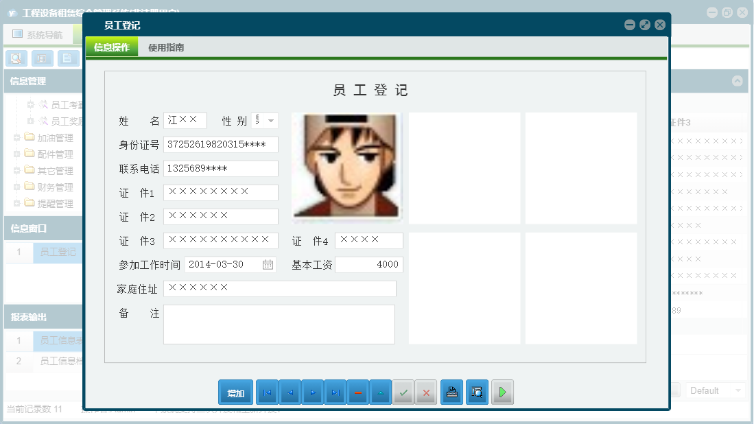The height and width of the screenshot is (424, 754).
Task: Go to the previous record
Action: click(x=290, y=392)
